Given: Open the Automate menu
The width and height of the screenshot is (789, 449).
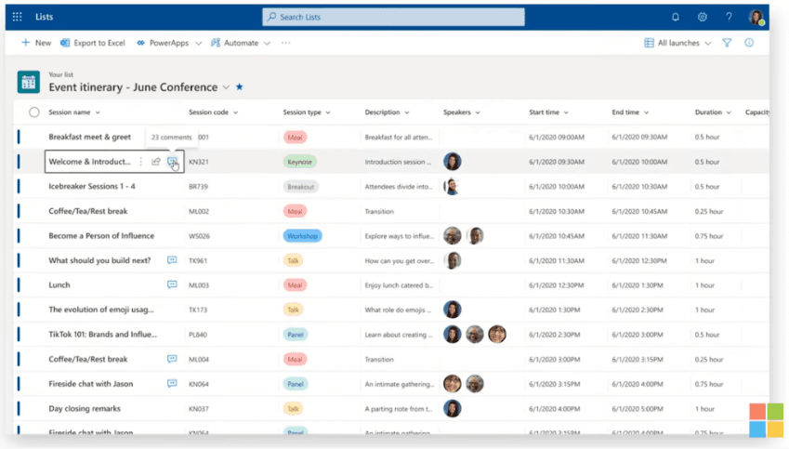Looking at the screenshot, I should tap(241, 43).
